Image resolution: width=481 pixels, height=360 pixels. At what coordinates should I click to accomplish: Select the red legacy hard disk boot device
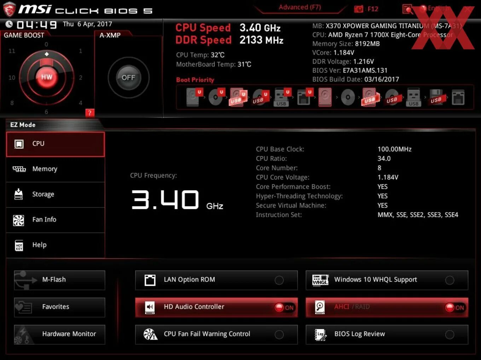tap(325, 97)
